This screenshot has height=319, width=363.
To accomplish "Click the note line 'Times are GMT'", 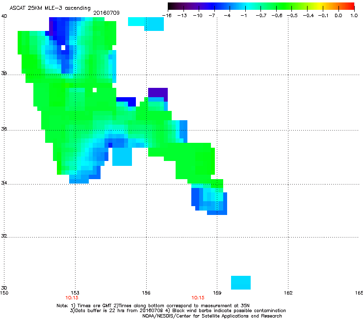I will coord(95,306).
